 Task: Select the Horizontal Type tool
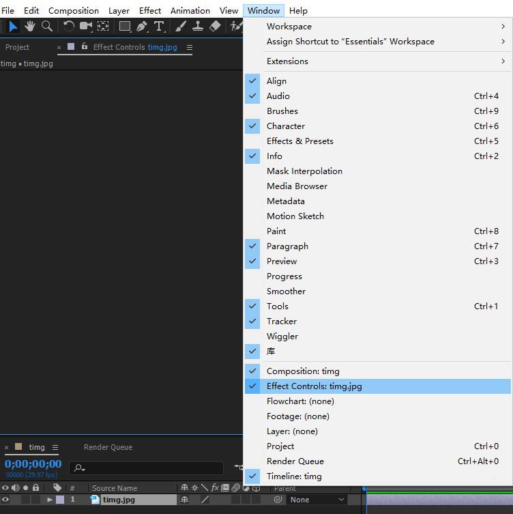[159, 26]
